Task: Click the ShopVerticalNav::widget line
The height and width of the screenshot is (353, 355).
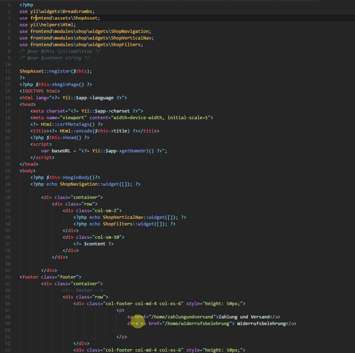Action: (130, 217)
